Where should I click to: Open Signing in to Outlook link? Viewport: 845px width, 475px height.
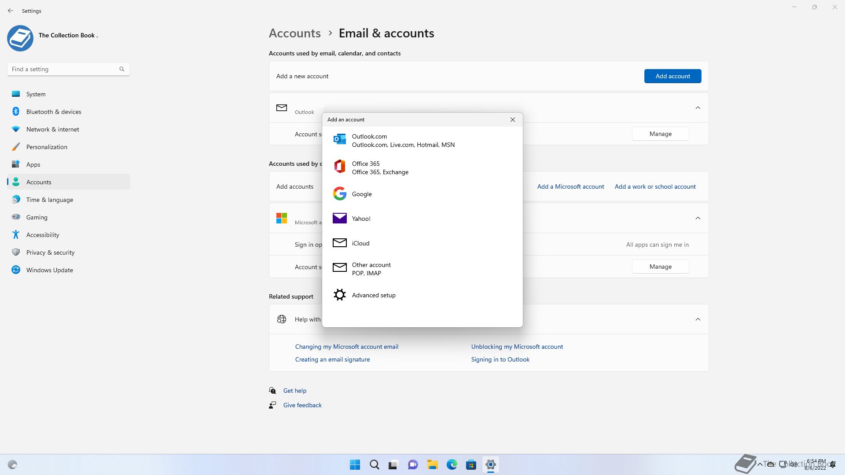click(x=500, y=359)
